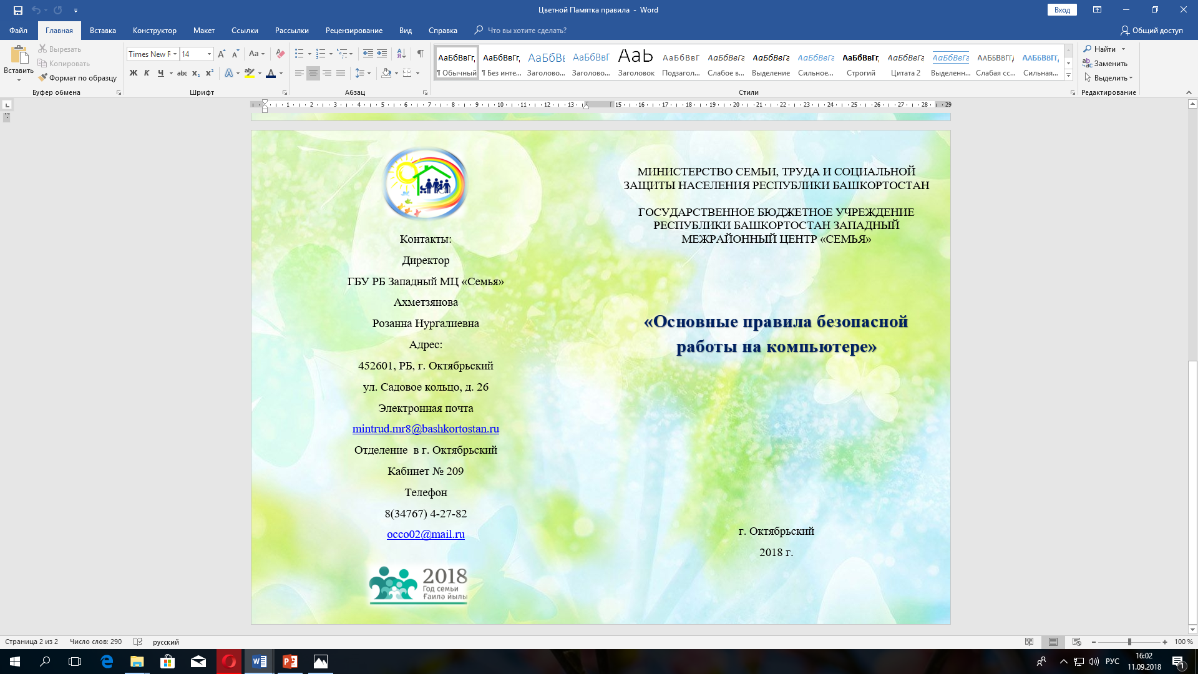Open PowerPoint from the taskbar
The width and height of the screenshot is (1198, 674).
point(290,662)
